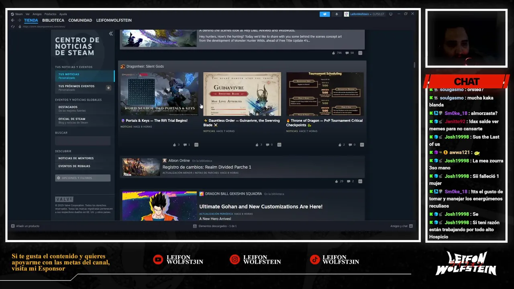Click the Valve logo in the sidebar
This screenshot has width=514, height=289.
click(64, 199)
